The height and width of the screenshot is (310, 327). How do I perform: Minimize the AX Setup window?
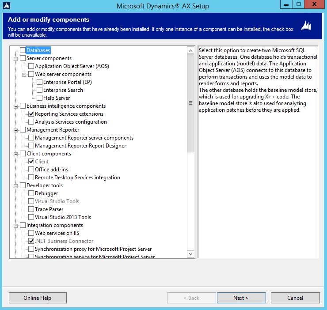click(x=286, y=4)
